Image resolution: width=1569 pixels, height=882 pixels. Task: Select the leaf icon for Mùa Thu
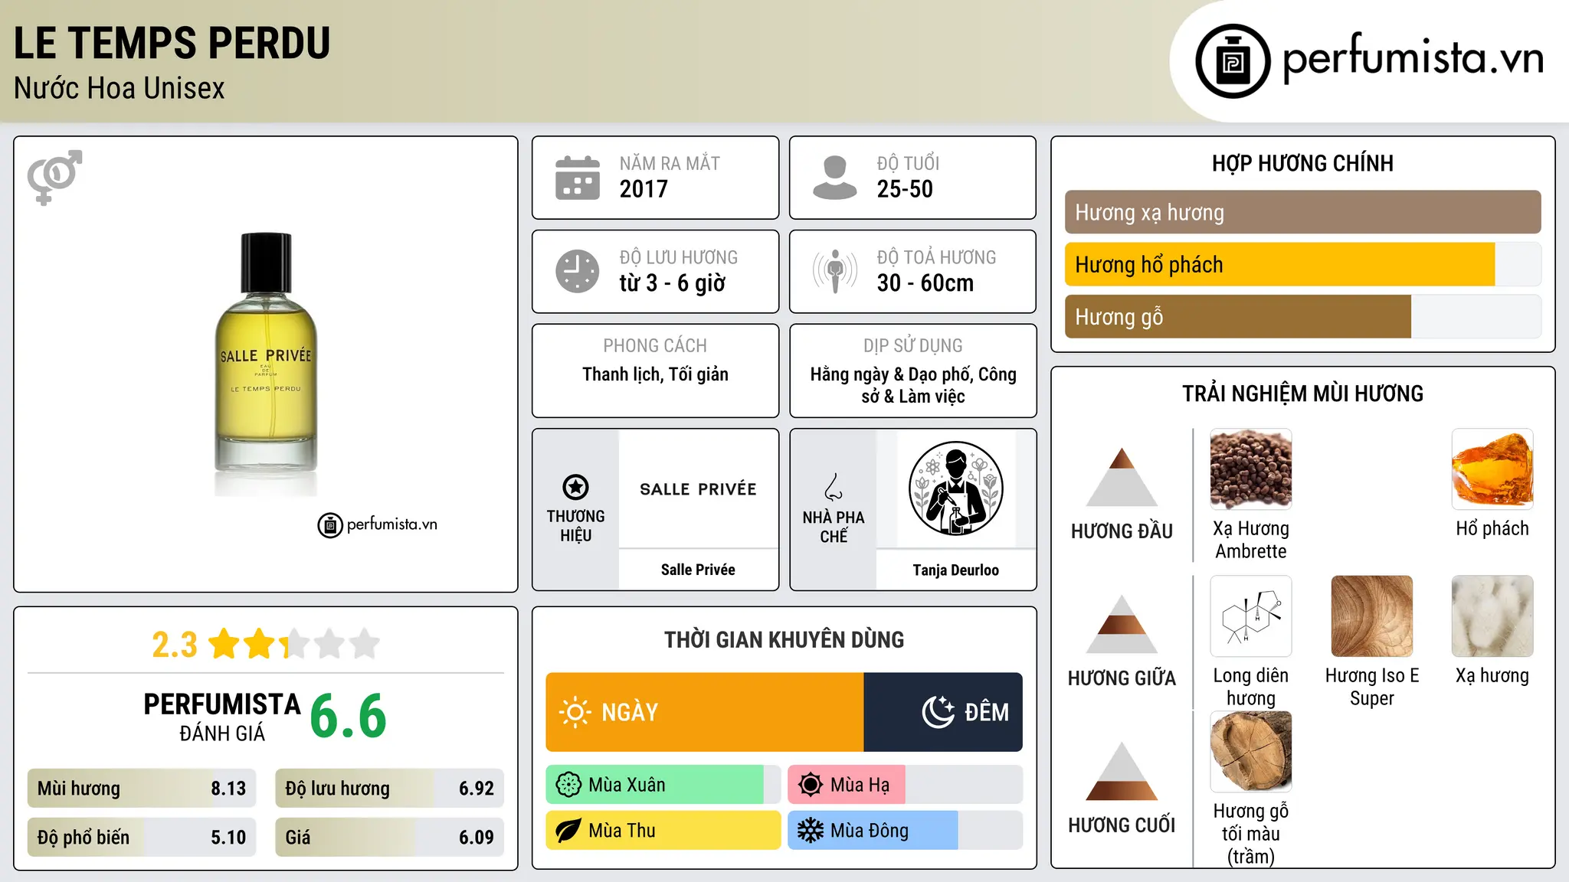click(x=568, y=831)
